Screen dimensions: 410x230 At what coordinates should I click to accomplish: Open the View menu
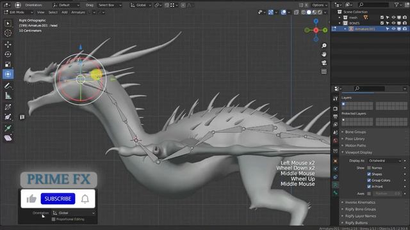(x=40, y=12)
